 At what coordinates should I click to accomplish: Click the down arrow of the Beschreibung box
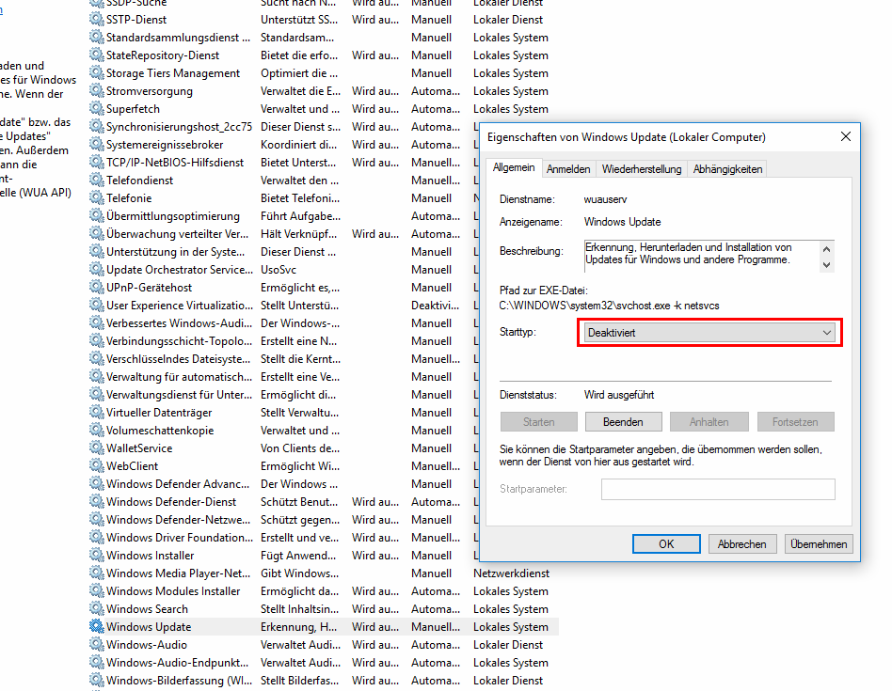click(826, 265)
